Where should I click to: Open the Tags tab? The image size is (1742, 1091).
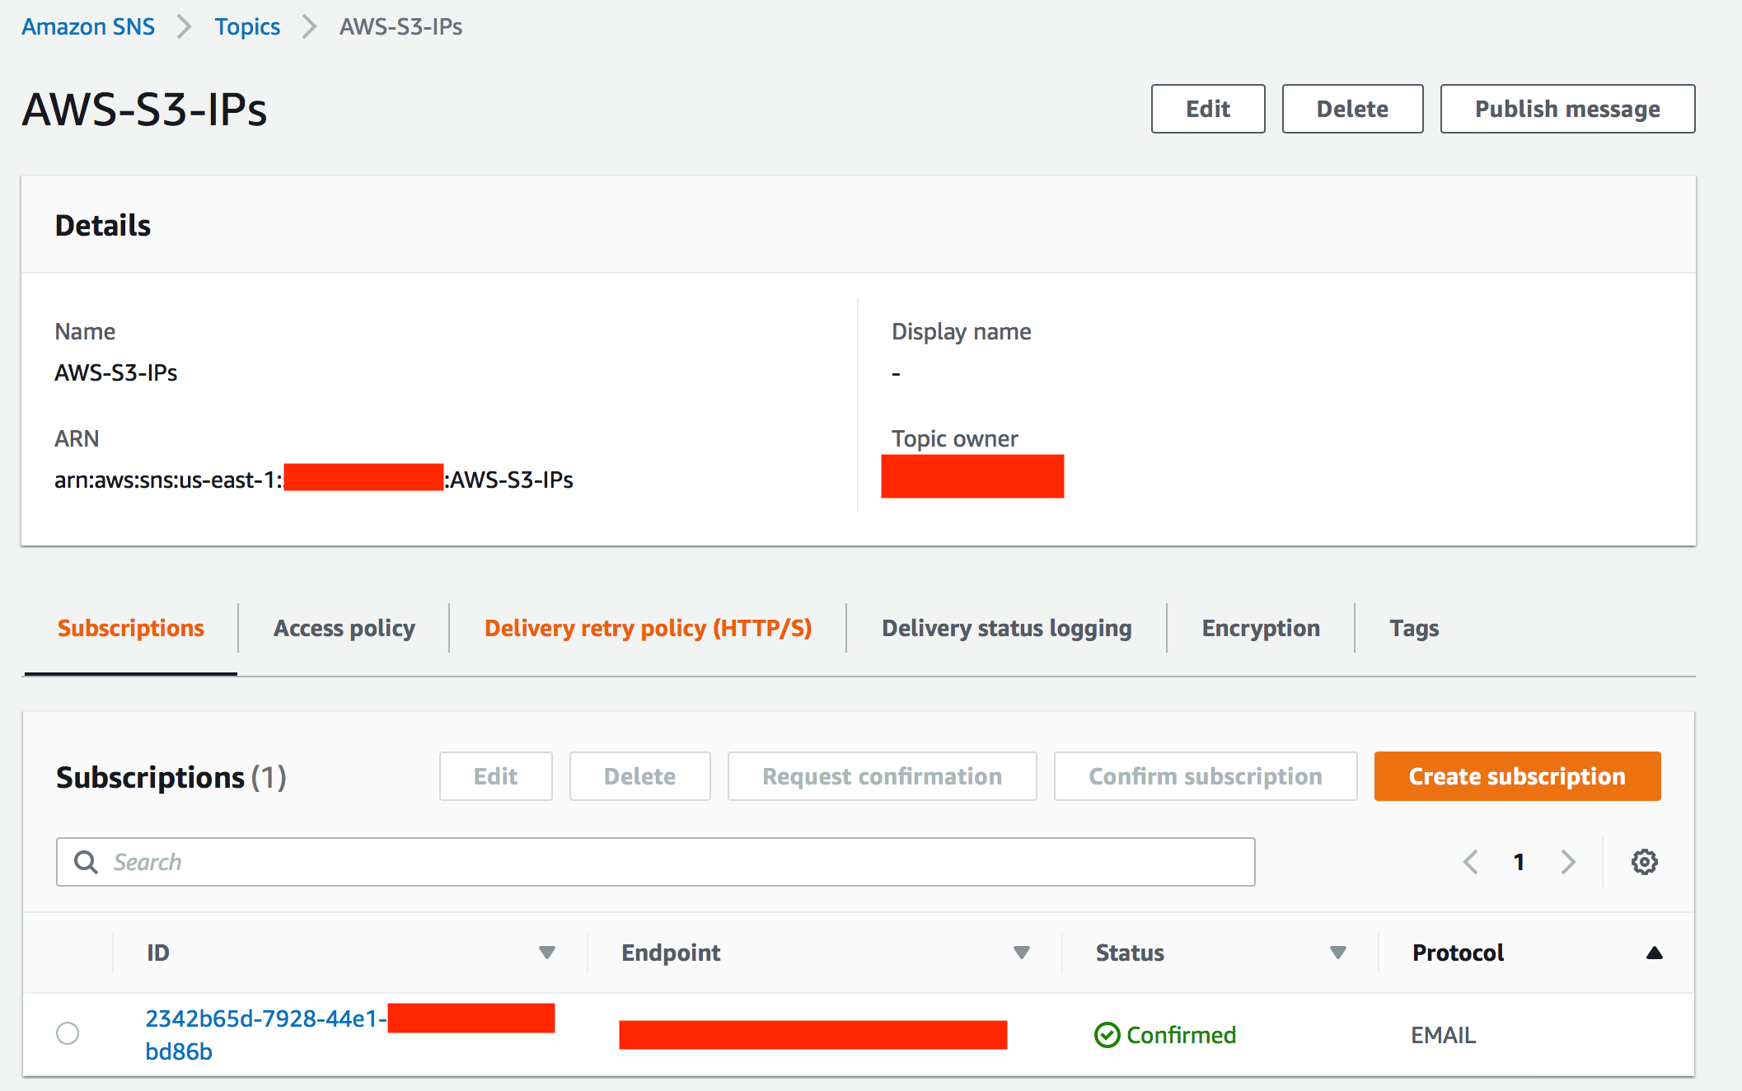tap(1414, 628)
